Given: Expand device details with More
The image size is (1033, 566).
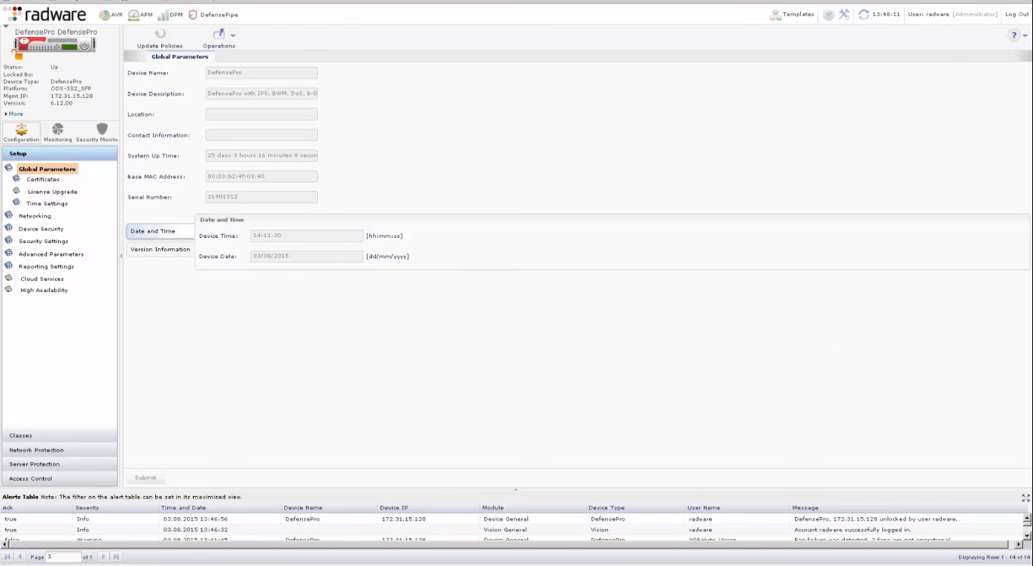Looking at the screenshot, I should pos(14,114).
